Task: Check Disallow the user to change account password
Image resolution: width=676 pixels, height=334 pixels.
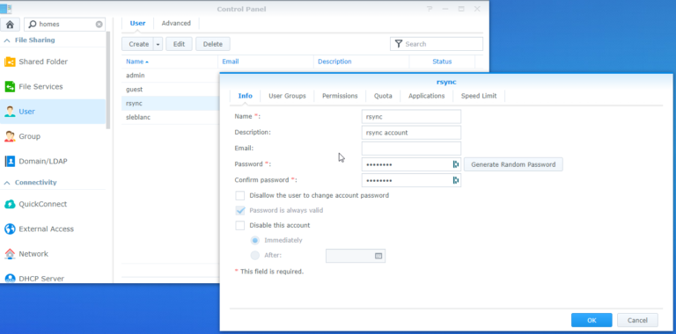Action: click(239, 195)
